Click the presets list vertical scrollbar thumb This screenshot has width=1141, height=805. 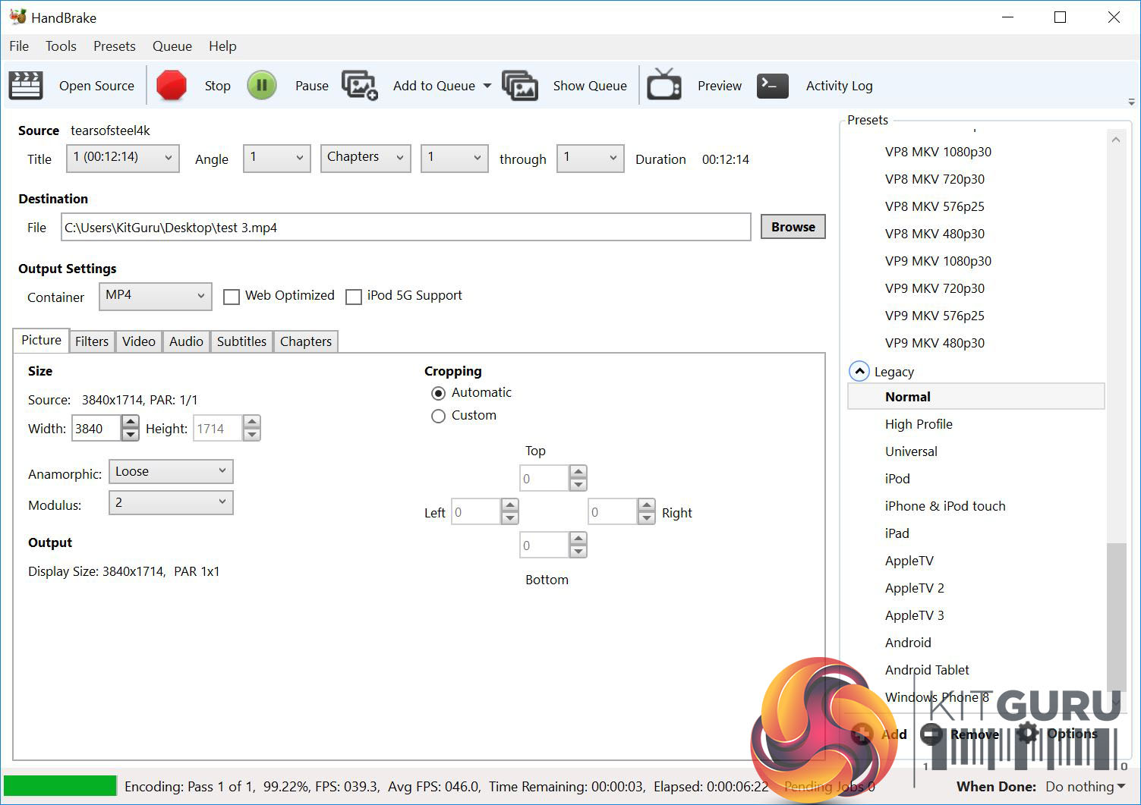coord(1116,616)
